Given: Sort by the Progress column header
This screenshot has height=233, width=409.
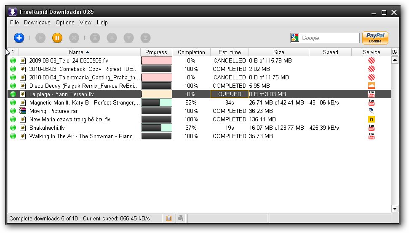Looking at the screenshot, I should pyautogui.click(x=156, y=52).
